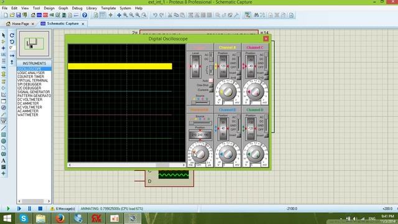Click the warning 6 Message(s) icon

[52, 208]
